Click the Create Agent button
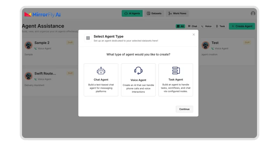Screen dimensions: 279x146 [242, 26]
